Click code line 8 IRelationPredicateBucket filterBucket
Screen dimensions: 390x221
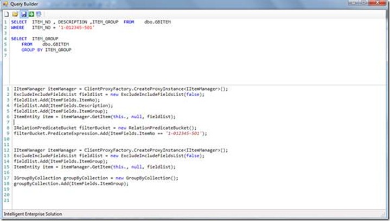[x=105, y=128]
